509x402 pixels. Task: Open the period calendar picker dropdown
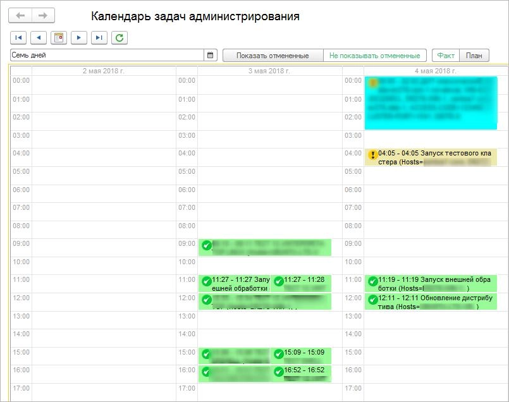click(x=212, y=56)
